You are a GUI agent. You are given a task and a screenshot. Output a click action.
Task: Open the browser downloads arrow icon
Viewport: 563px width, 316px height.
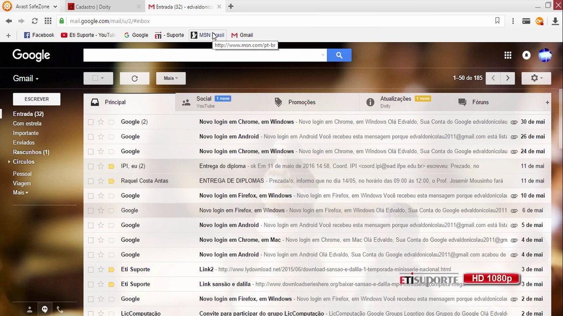pyautogui.click(x=554, y=21)
